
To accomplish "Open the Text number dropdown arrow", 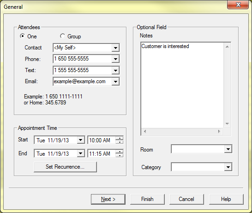I will click(x=115, y=71).
